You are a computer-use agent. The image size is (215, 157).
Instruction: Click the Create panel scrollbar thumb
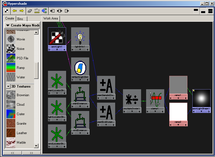(x=36, y=71)
